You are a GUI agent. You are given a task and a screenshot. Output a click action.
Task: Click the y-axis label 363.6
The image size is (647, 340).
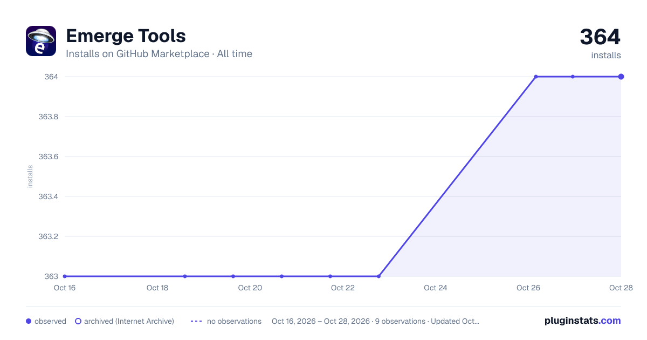(x=49, y=157)
